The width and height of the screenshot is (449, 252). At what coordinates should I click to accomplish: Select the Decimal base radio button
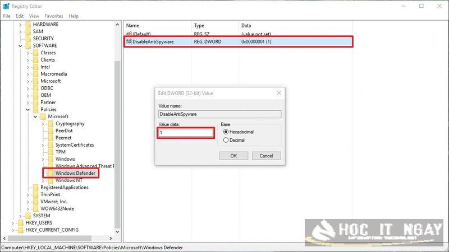tap(226, 140)
